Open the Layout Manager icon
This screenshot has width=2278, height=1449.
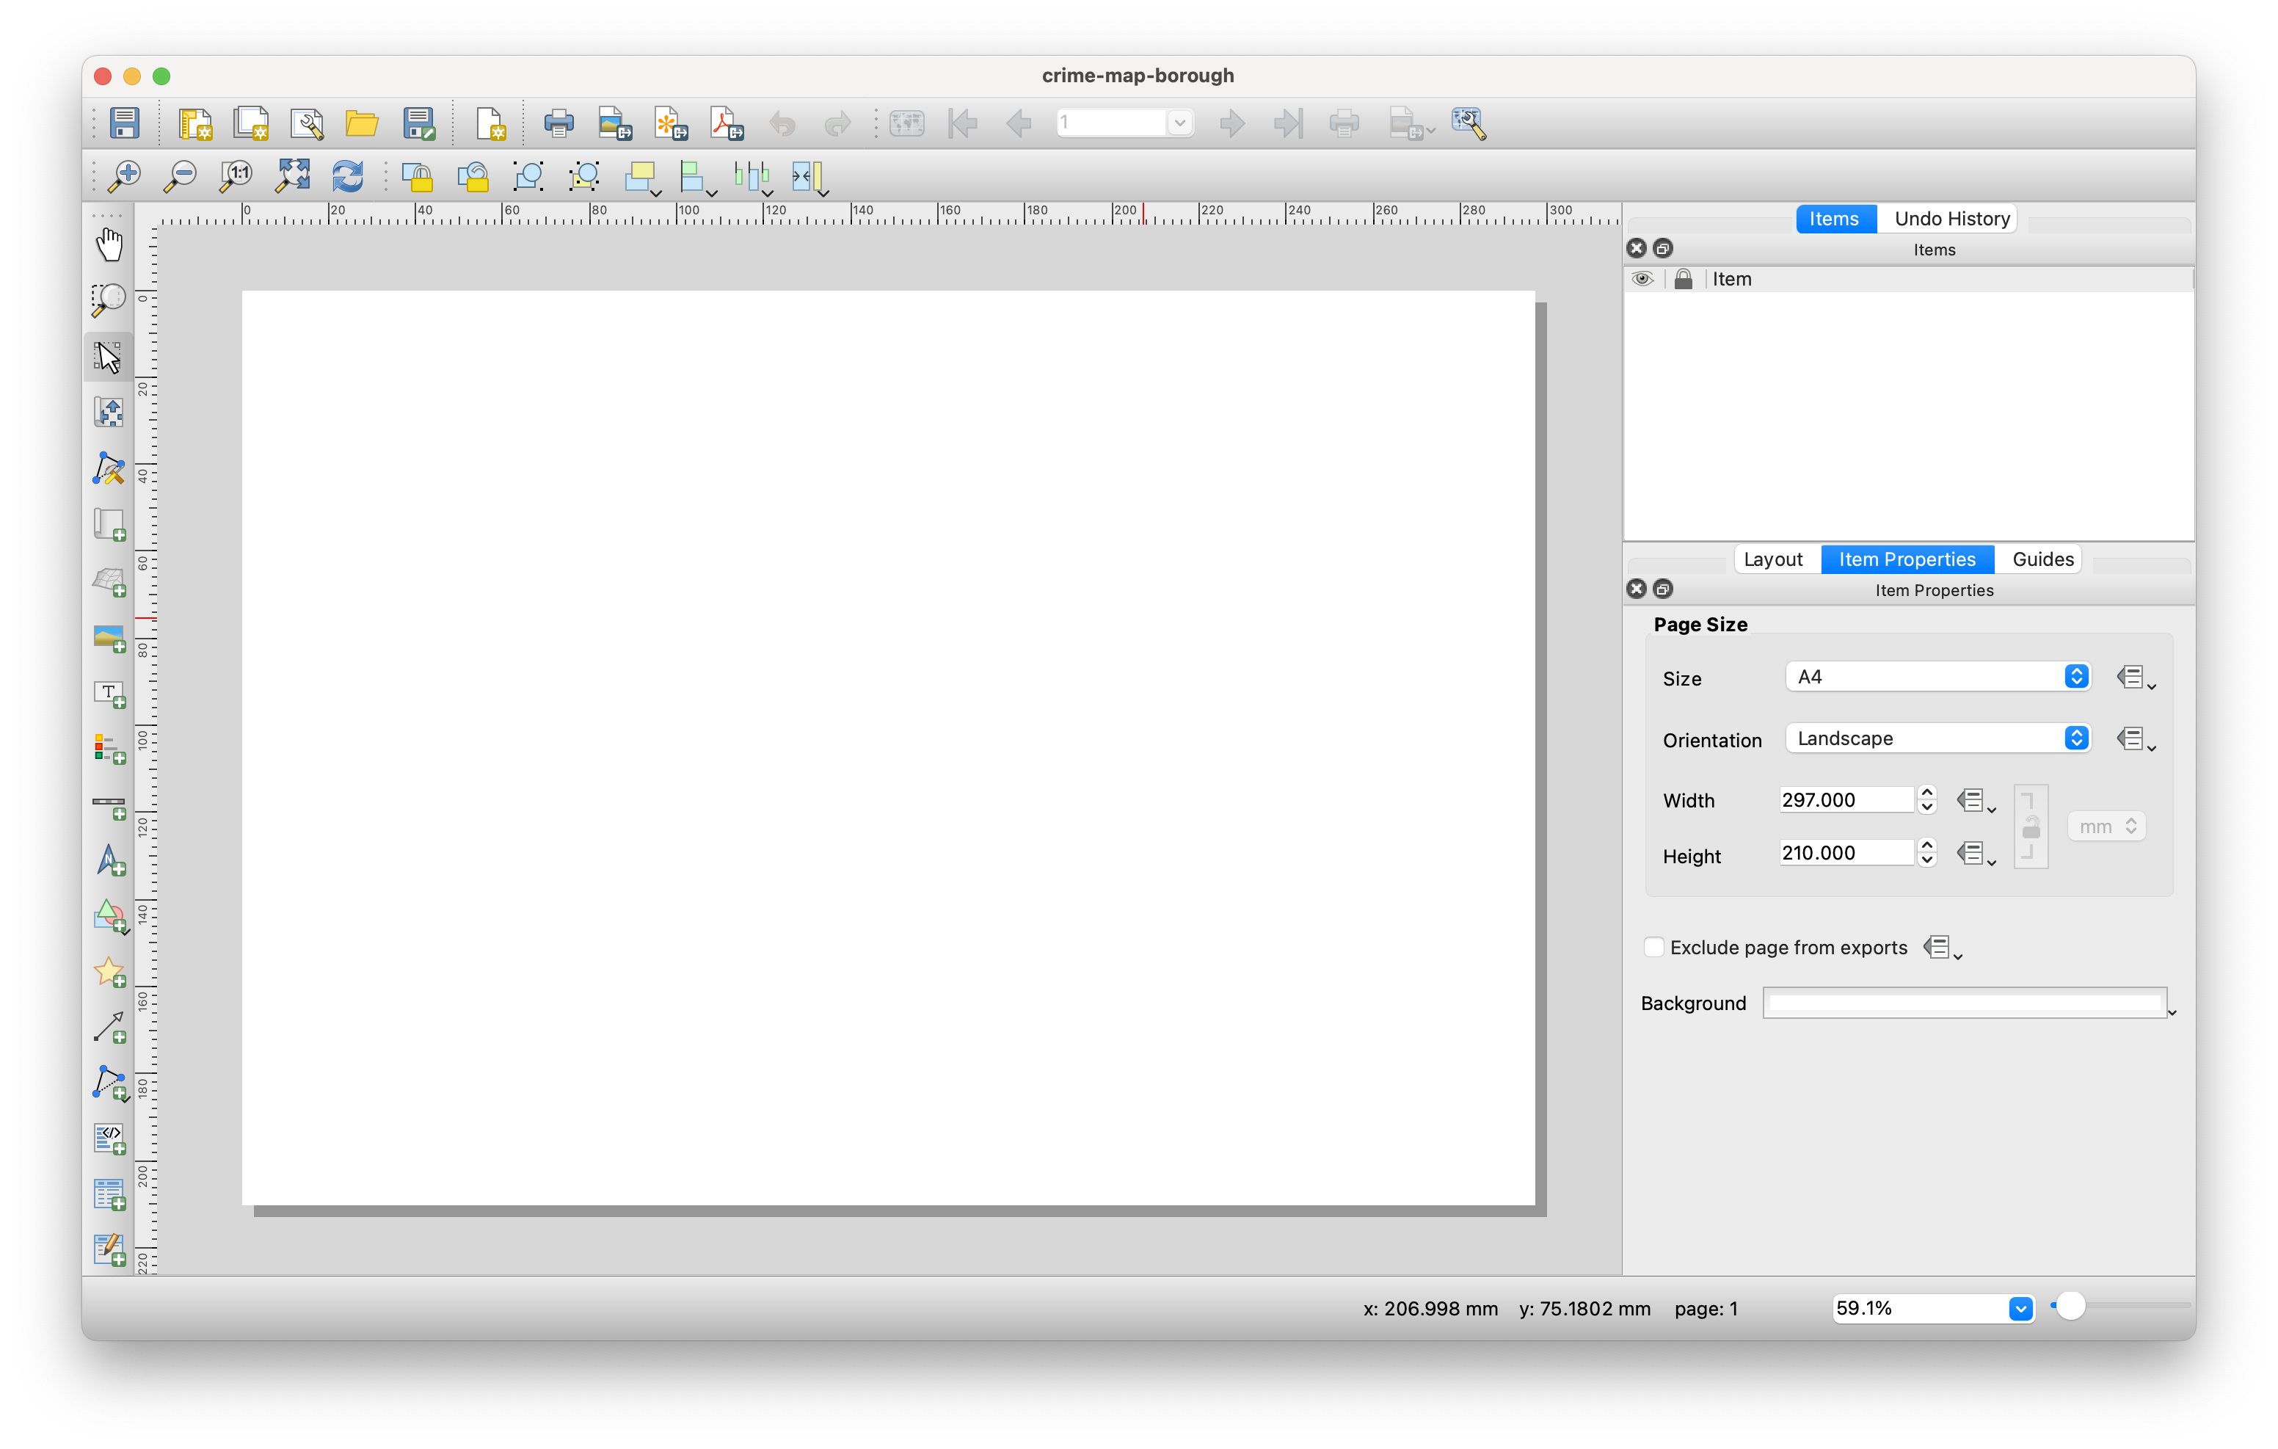click(307, 123)
